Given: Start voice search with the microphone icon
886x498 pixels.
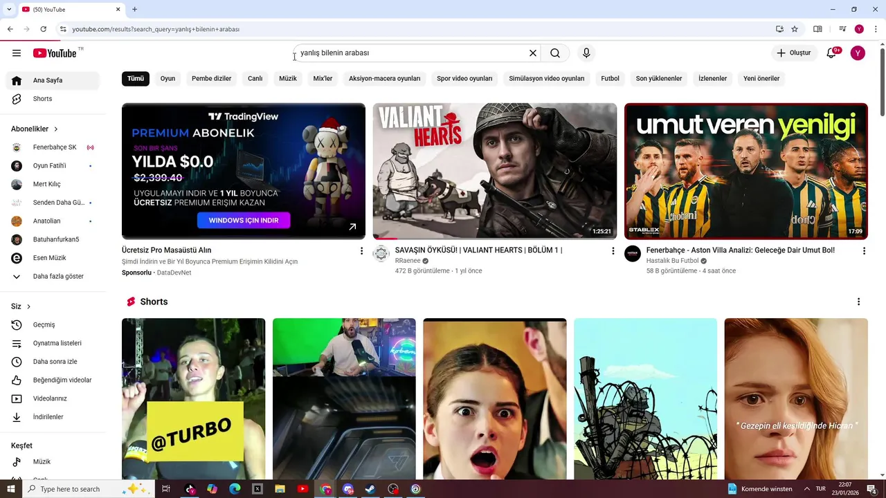Looking at the screenshot, I should click(x=586, y=53).
